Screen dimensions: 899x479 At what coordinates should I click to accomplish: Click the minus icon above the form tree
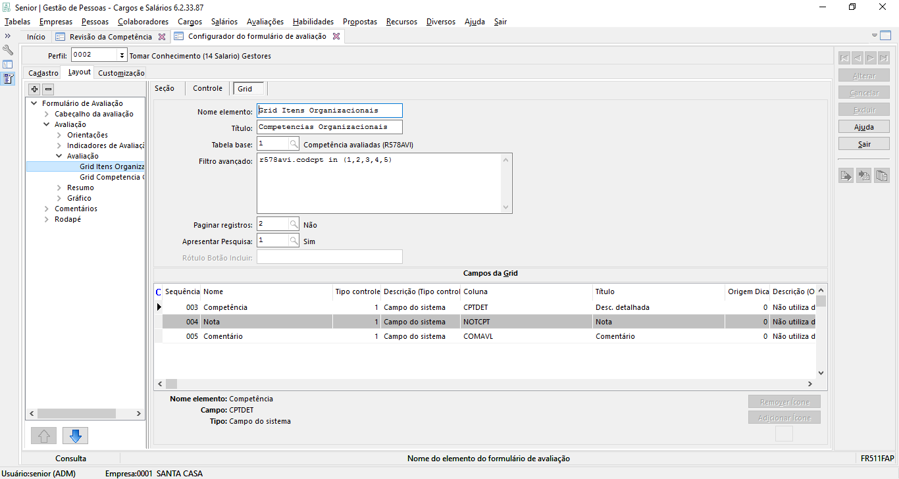point(48,89)
